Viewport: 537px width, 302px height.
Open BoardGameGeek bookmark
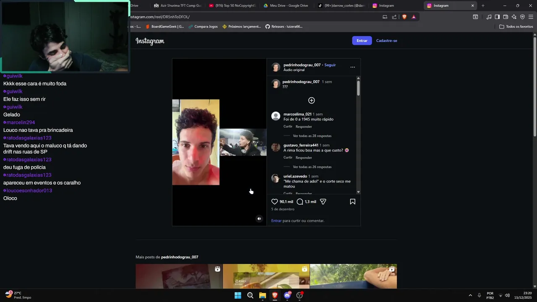165,26
